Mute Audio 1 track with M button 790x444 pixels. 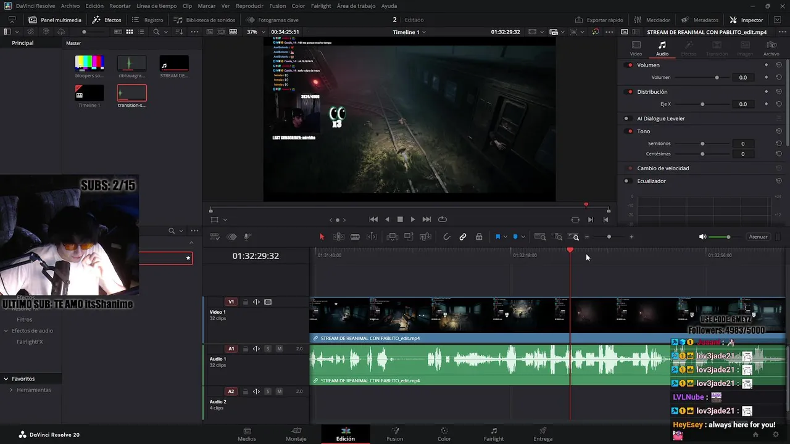(279, 349)
